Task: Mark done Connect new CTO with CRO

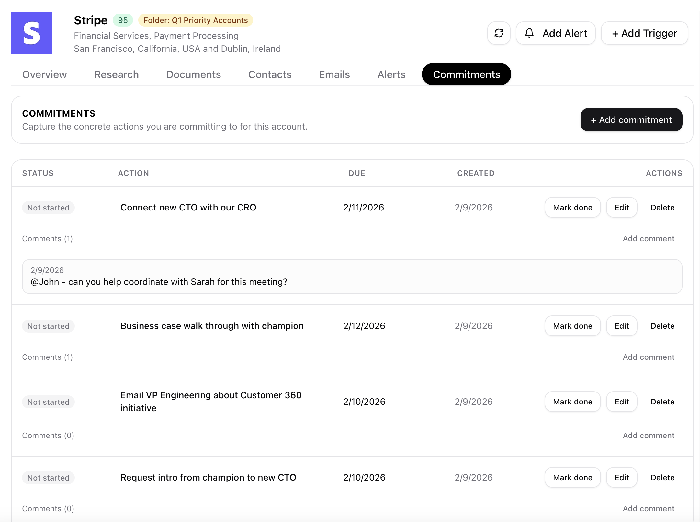Action: 572,207
